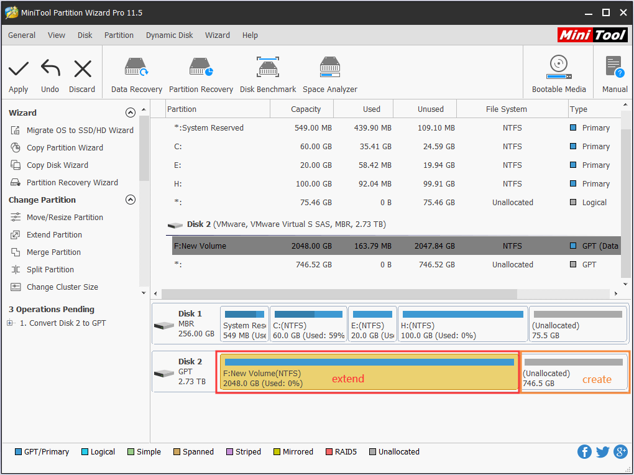Undo the last operation
This screenshot has width=634, height=475.
50,76
